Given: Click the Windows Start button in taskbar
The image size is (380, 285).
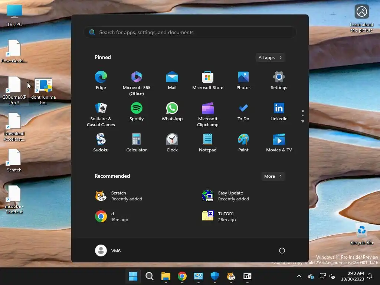Looking at the screenshot, I should point(133,276).
